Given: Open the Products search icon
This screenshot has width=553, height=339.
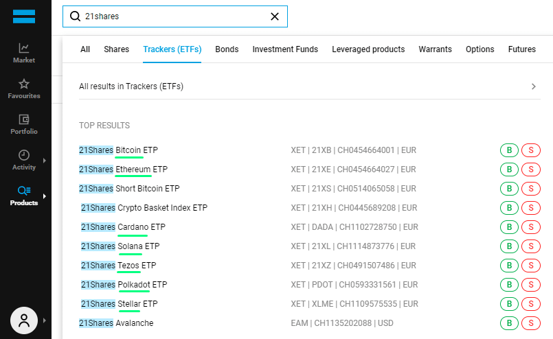Looking at the screenshot, I should 24,191.
